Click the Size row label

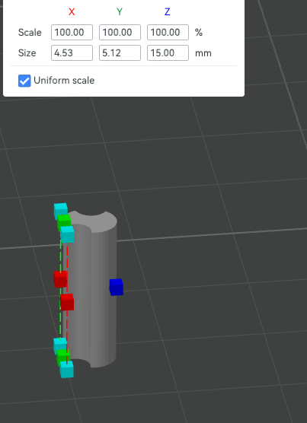(27, 53)
